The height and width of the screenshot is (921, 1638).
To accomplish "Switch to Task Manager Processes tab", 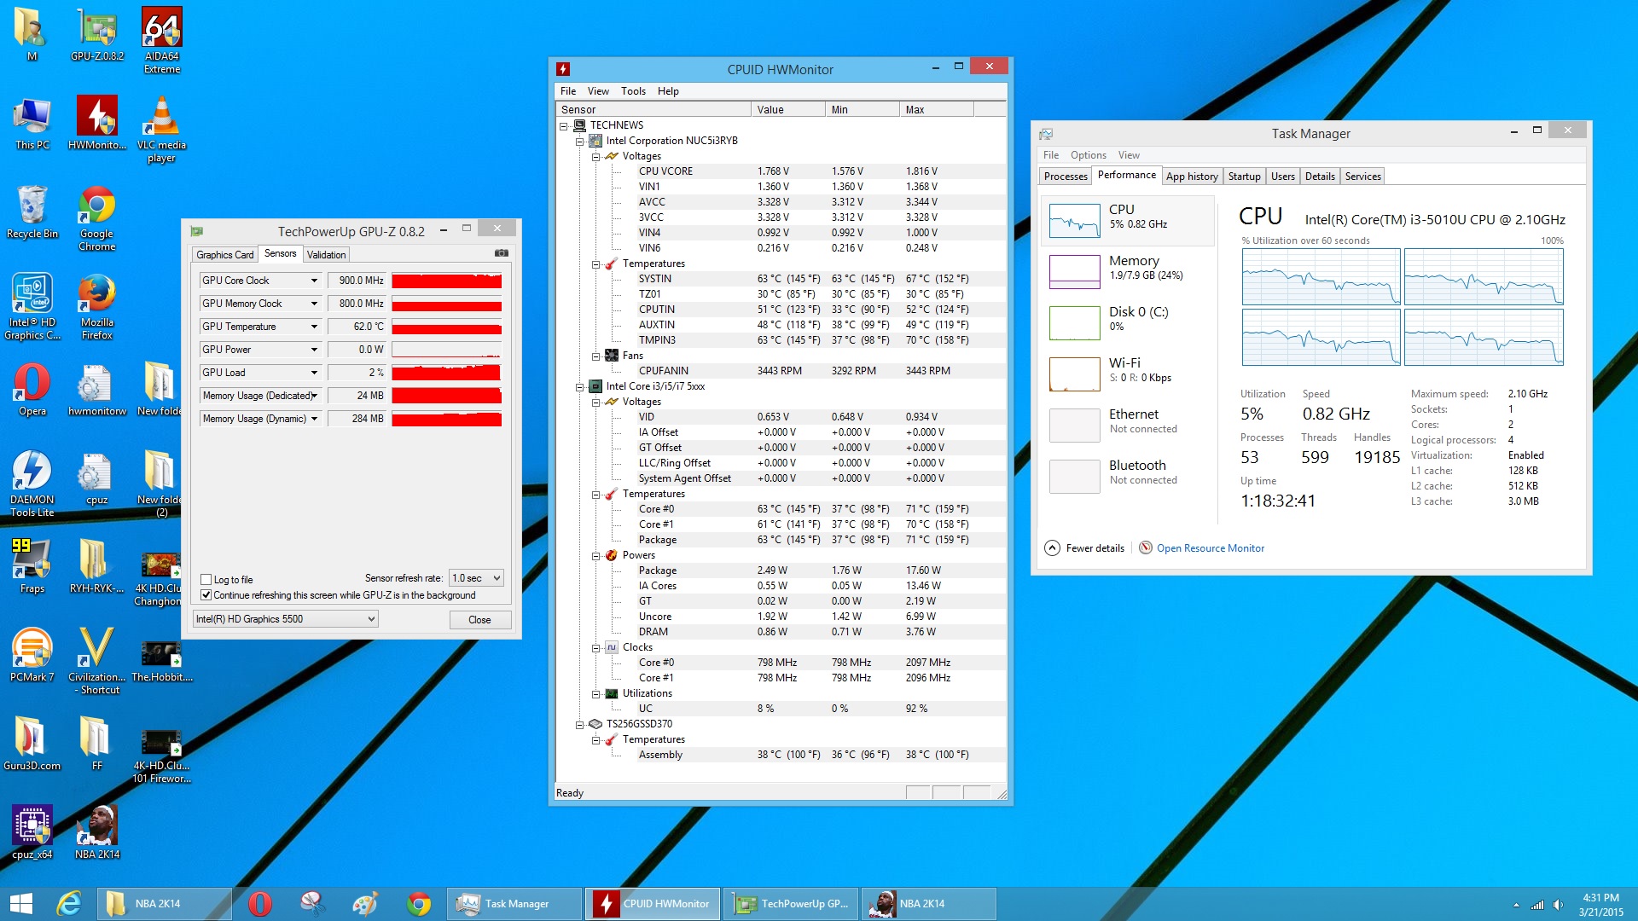I will click(x=1066, y=177).
